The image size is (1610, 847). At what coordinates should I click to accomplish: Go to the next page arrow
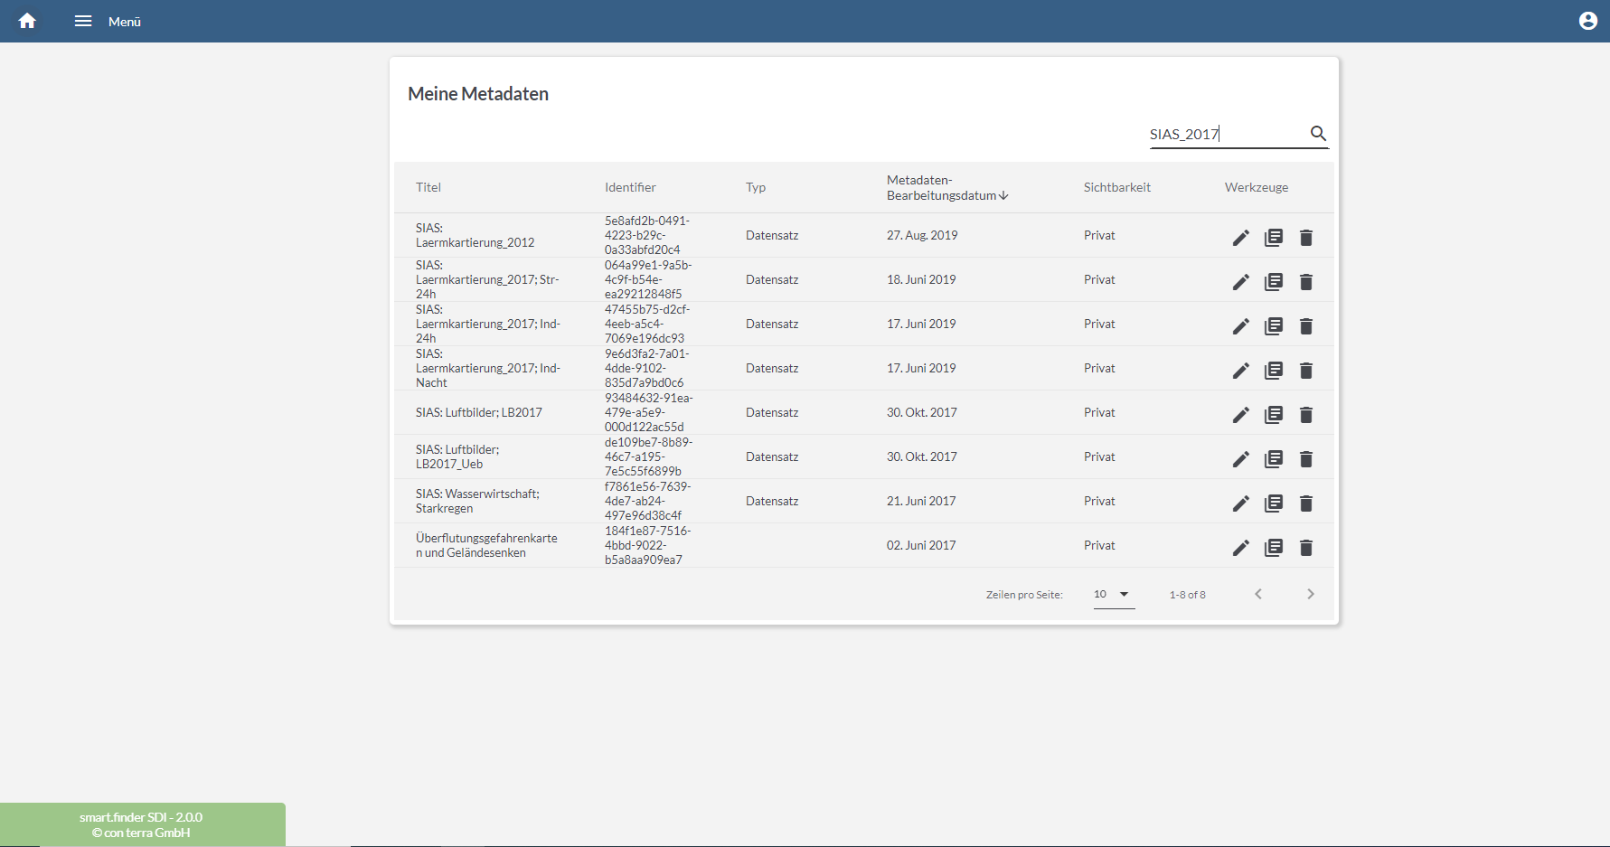click(x=1311, y=594)
